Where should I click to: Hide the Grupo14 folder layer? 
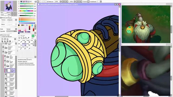click(3, 47)
